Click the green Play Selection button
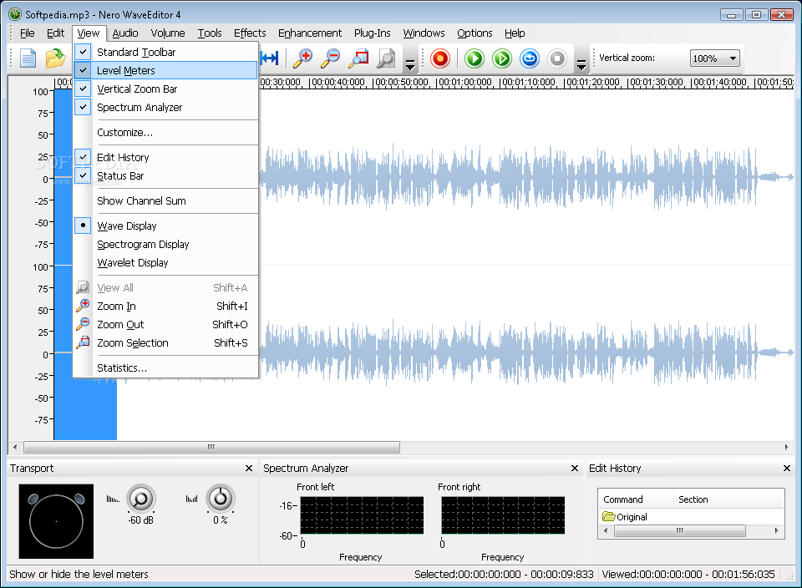 click(x=502, y=58)
